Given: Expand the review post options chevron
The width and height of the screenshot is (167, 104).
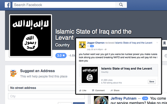Looking at the screenshot, I should point(157,43).
